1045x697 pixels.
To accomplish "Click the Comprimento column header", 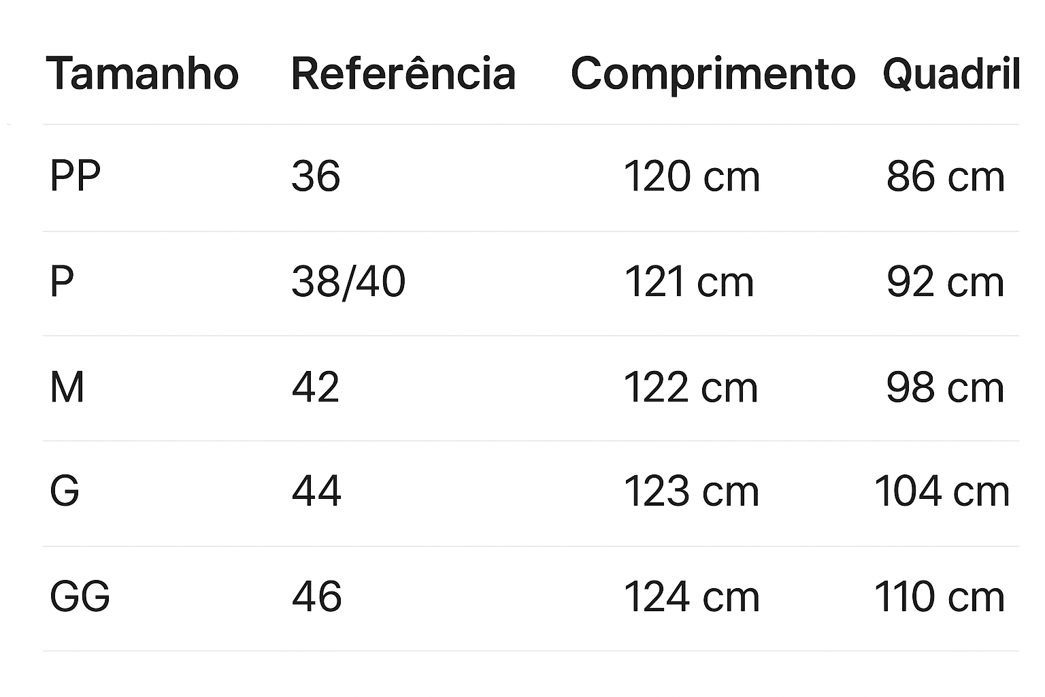I will [x=712, y=74].
